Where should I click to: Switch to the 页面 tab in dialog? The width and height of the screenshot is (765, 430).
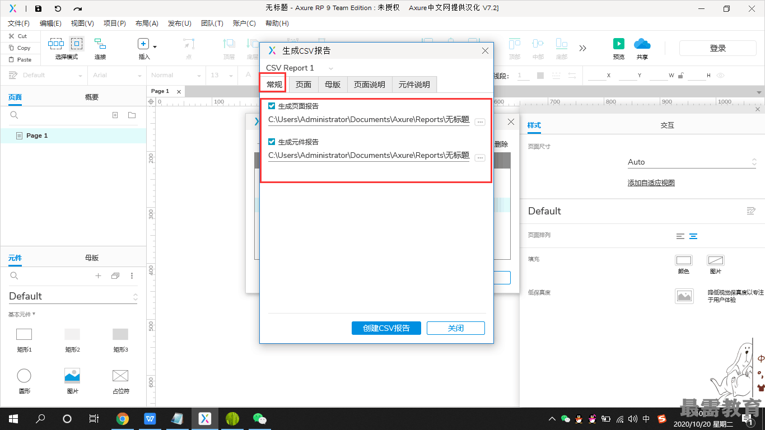pos(304,85)
